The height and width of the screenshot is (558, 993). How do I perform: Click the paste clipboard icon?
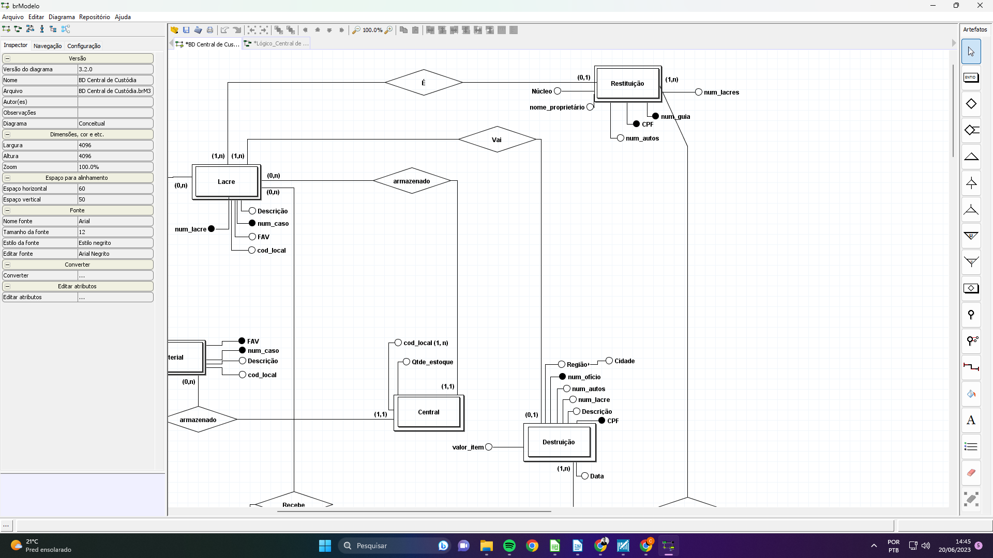point(415,30)
